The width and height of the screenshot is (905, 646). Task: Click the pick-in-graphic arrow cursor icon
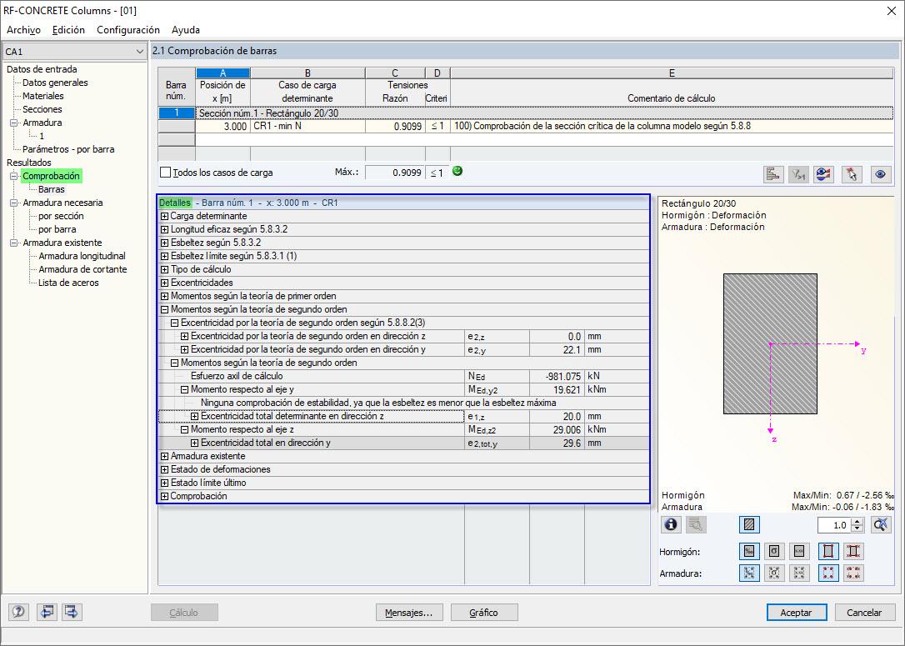852,173
